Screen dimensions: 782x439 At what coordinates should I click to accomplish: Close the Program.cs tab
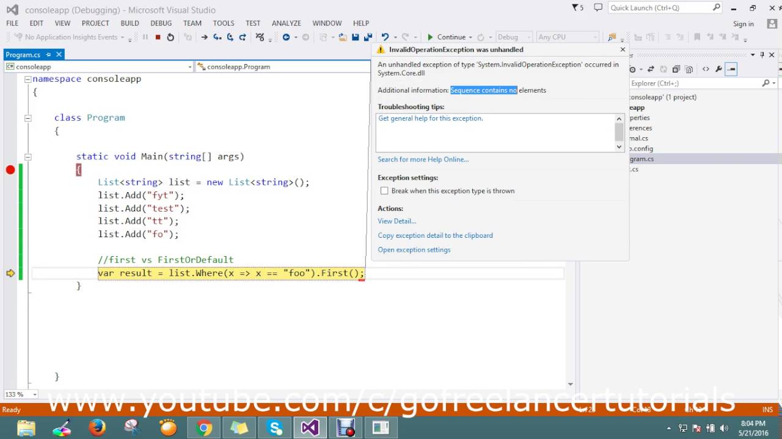pos(59,54)
